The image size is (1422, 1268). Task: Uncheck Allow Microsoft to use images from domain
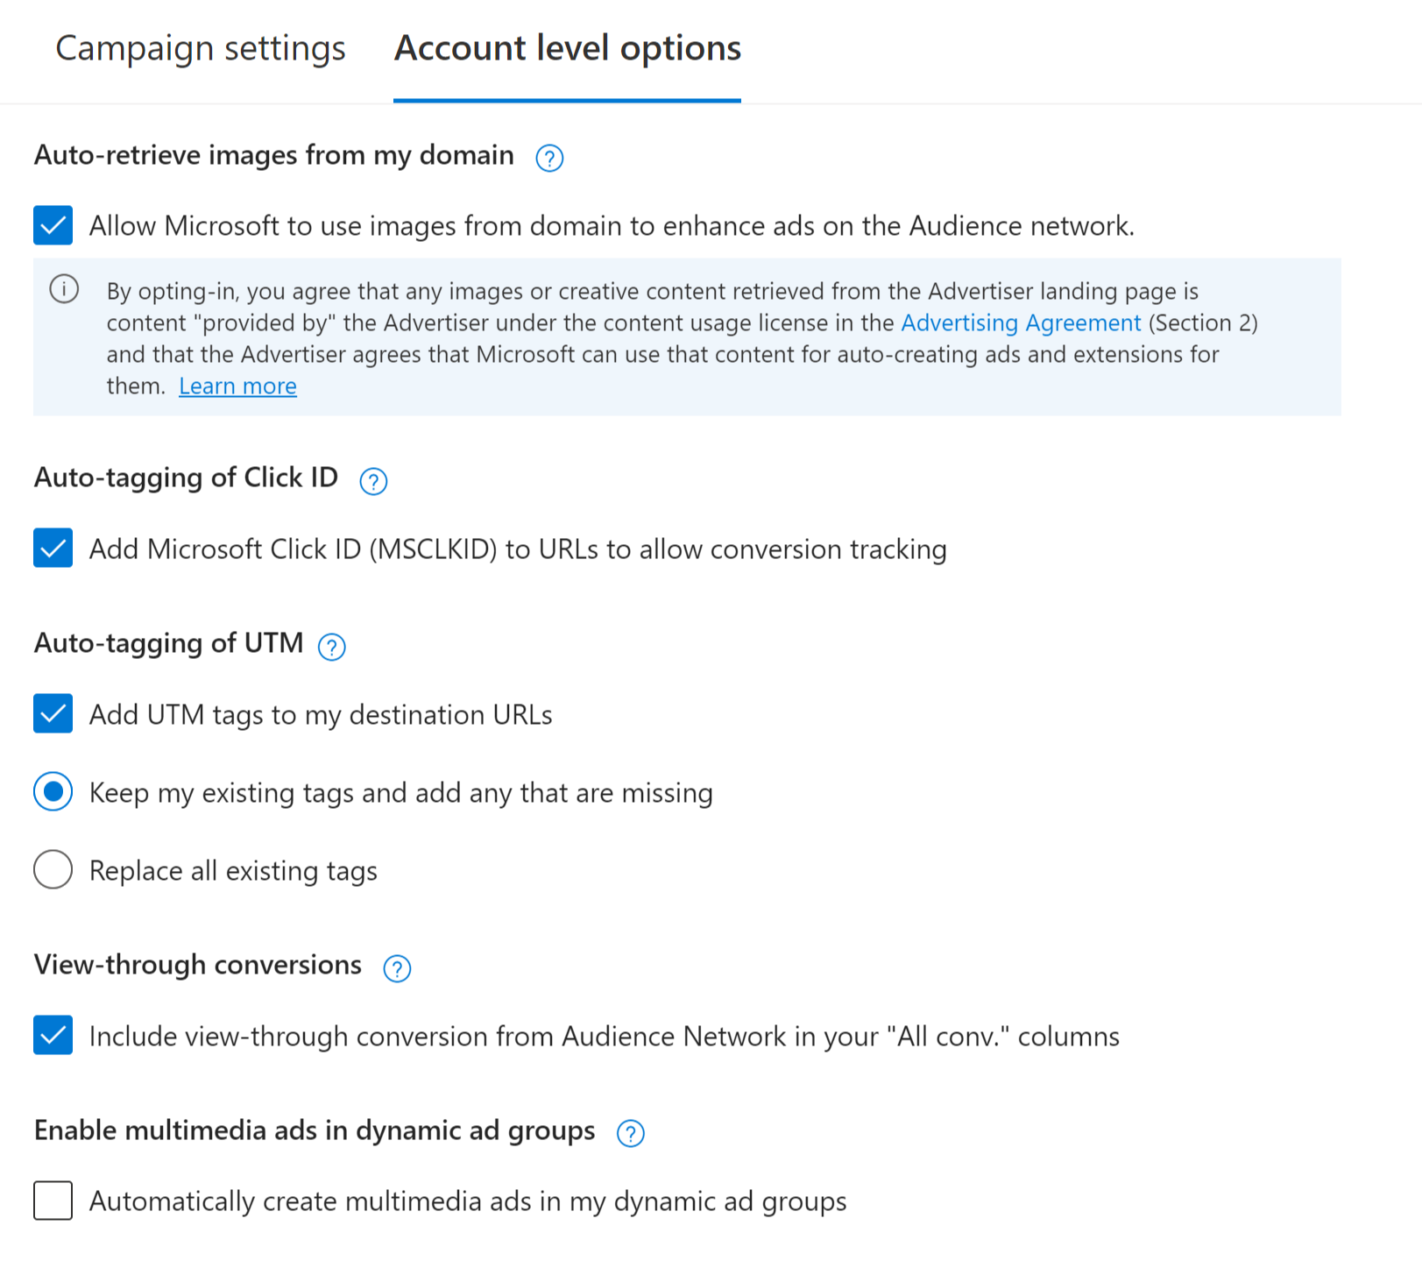(x=53, y=225)
